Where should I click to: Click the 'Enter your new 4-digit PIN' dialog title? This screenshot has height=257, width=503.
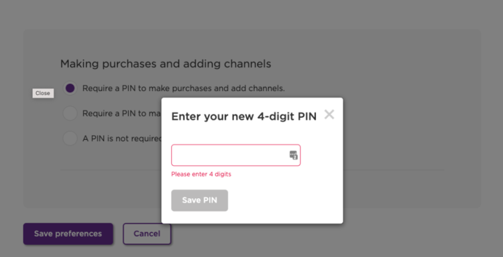tap(244, 116)
